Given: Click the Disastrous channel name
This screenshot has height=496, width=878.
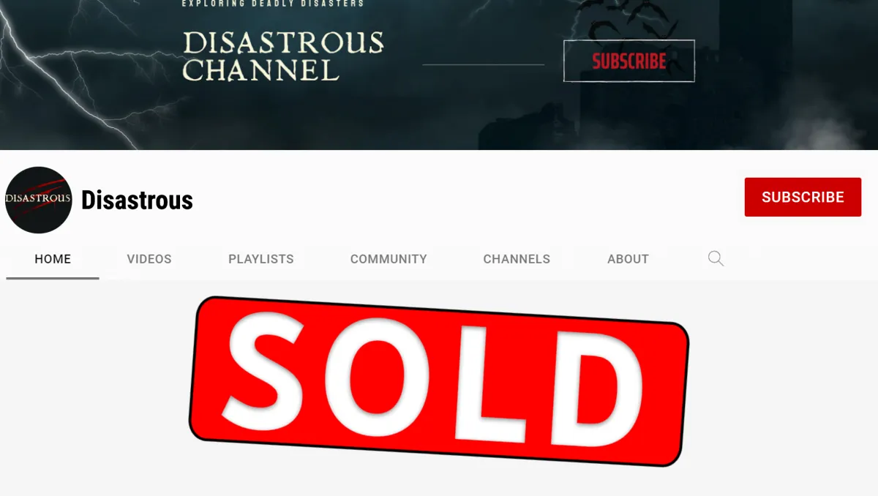Looking at the screenshot, I should pyautogui.click(x=137, y=200).
